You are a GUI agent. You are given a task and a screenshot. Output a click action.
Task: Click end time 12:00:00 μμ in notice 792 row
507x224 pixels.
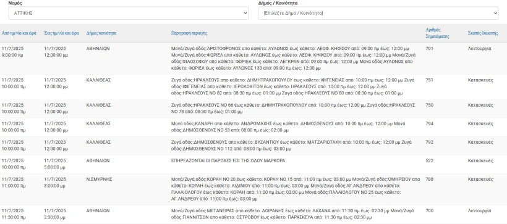pos(56,149)
